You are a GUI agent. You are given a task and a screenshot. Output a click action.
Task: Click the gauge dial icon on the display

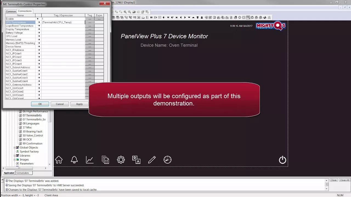tap(168, 160)
